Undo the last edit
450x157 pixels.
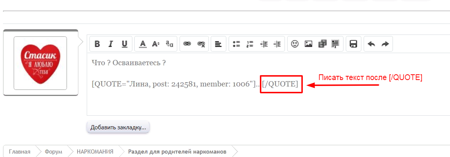[371, 44]
